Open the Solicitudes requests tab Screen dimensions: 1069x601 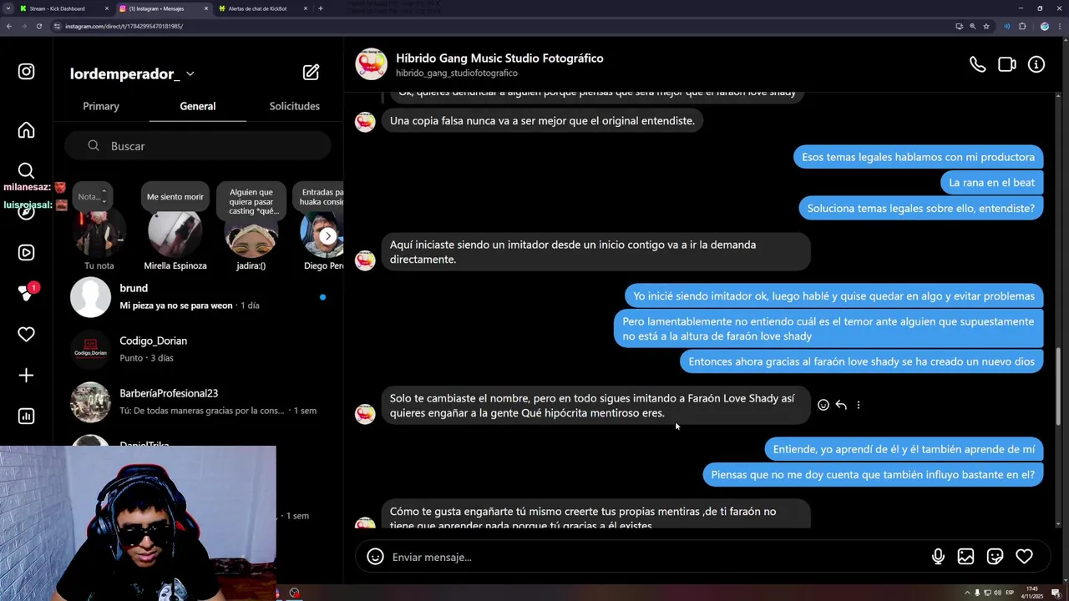[x=294, y=106]
